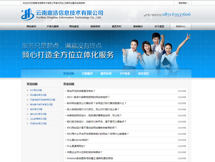
Task: Go to 案例展示 in the navigation bar
Action: click(x=138, y=26)
